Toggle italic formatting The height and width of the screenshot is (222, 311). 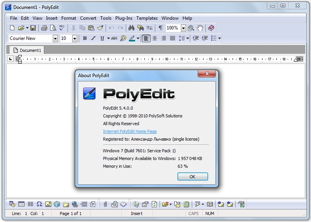pyautogui.click(x=94, y=38)
